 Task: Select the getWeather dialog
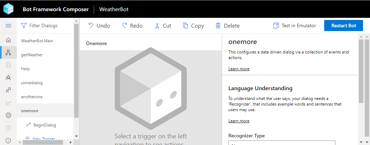[45, 55]
